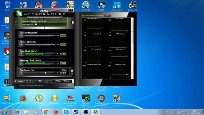Image resolution: width=204 pixels, height=115 pixels.
Task: Click the Core Clock value field
Action: 63,54
